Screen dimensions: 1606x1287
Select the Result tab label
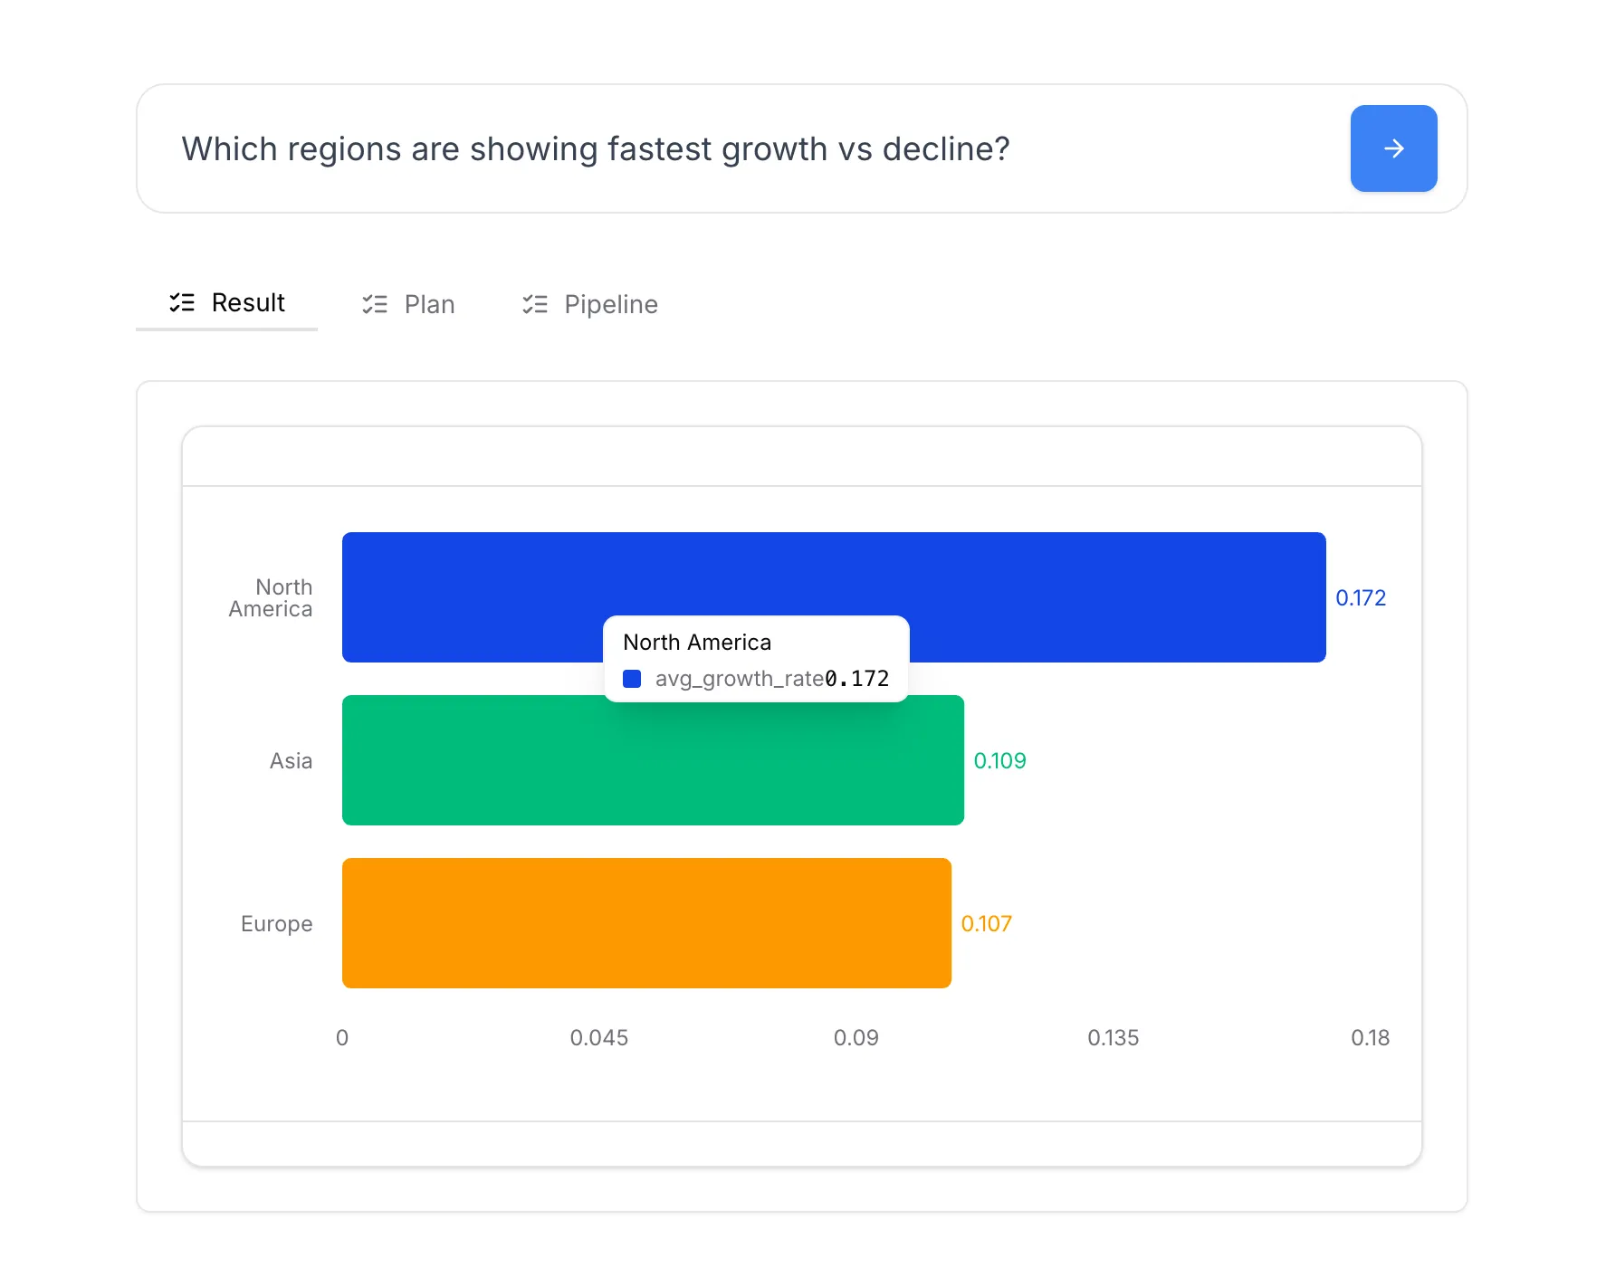tap(248, 303)
